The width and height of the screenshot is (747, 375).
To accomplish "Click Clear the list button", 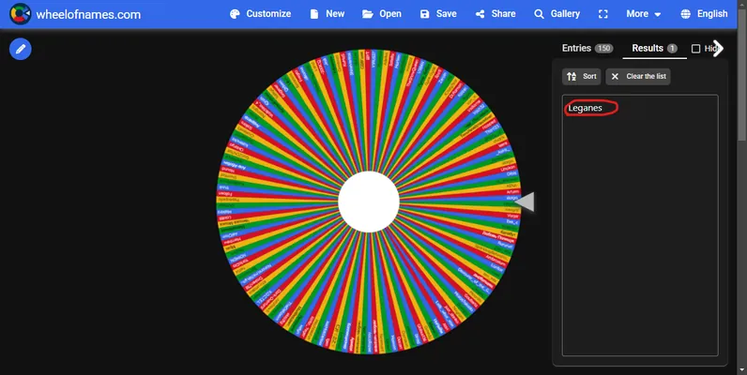I will [x=638, y=76].
